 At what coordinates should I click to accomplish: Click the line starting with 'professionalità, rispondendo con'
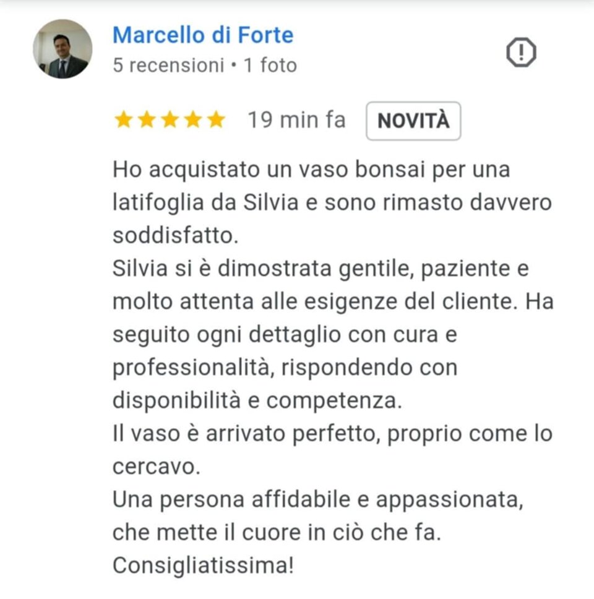(285, 368)
